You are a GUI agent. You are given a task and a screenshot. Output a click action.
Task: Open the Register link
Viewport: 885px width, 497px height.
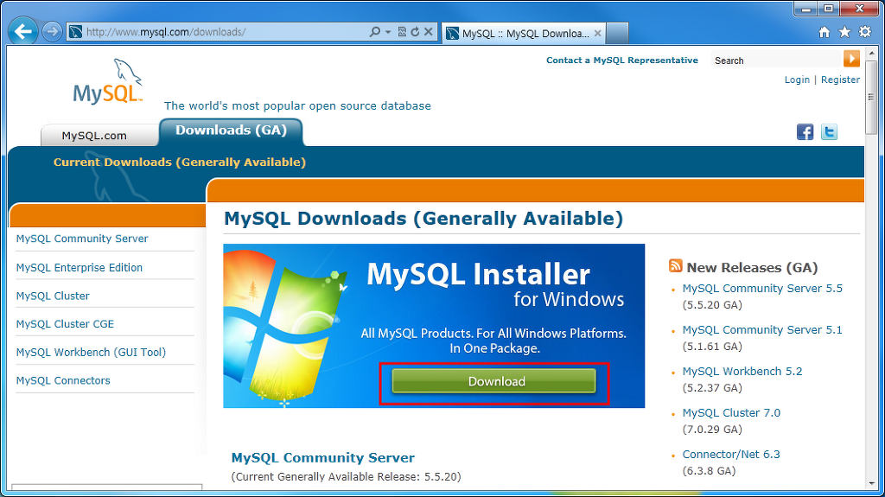(x=840, y=80)
